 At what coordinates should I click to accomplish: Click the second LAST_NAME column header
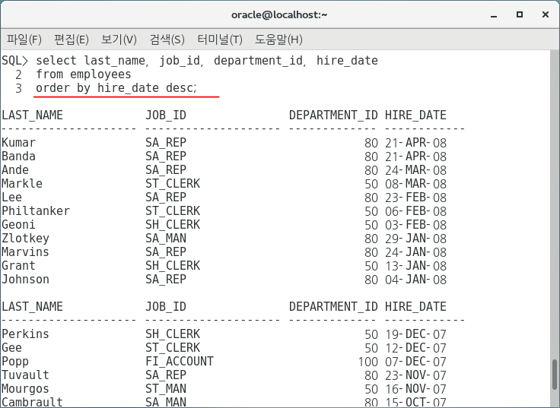tap(32, 307)
